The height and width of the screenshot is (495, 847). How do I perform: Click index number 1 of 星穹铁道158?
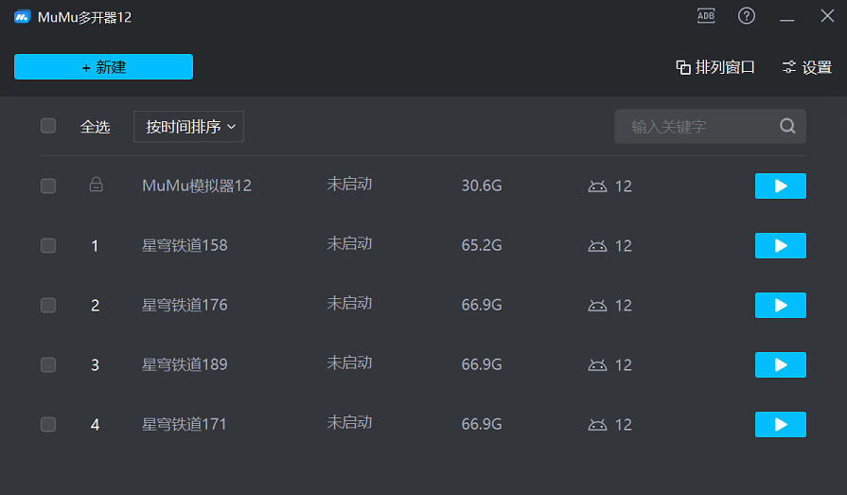click(95, 246)
